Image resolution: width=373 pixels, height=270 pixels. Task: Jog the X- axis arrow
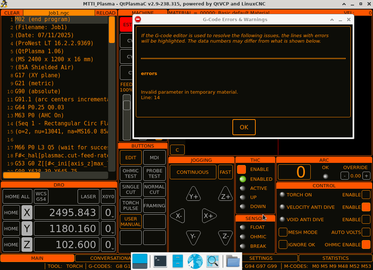178,216
